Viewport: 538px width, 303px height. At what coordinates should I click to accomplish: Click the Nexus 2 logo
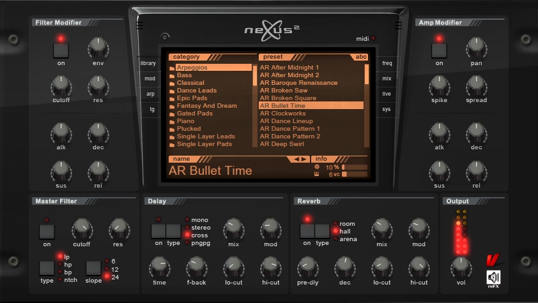point(272,31)
